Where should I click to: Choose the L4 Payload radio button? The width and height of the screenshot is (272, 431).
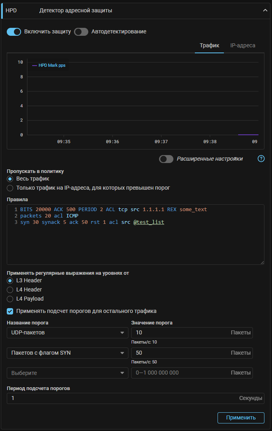[x=10, y=299]
